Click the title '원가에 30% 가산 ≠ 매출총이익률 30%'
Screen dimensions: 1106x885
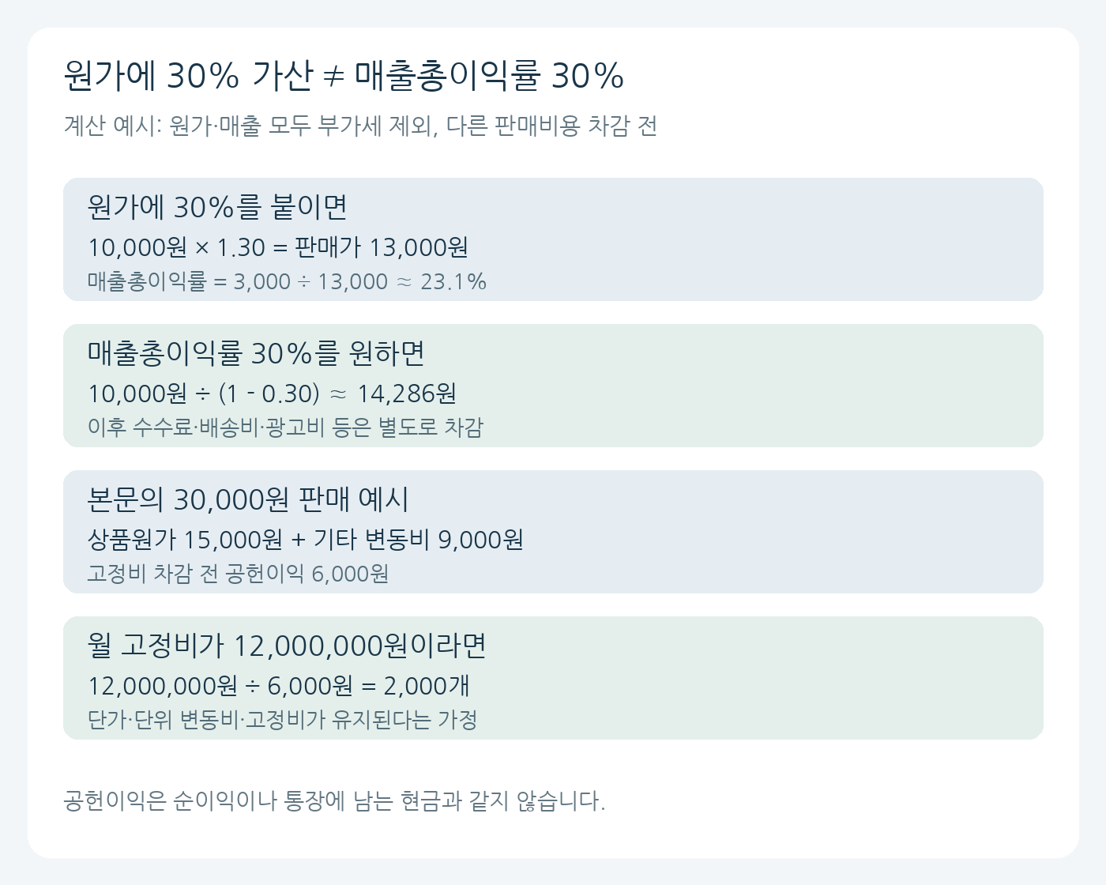[x=344, y=76]
